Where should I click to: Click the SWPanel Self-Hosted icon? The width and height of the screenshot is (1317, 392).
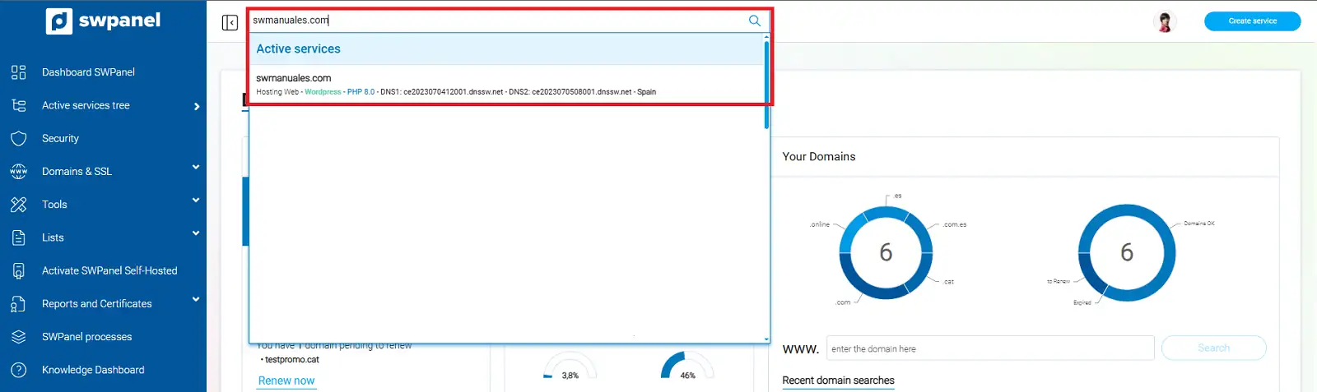point(19,271)
